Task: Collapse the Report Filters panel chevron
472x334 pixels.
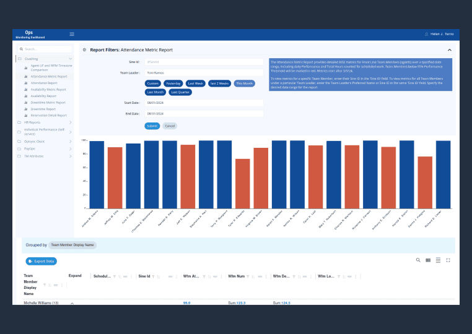Action: pos(449,49)
